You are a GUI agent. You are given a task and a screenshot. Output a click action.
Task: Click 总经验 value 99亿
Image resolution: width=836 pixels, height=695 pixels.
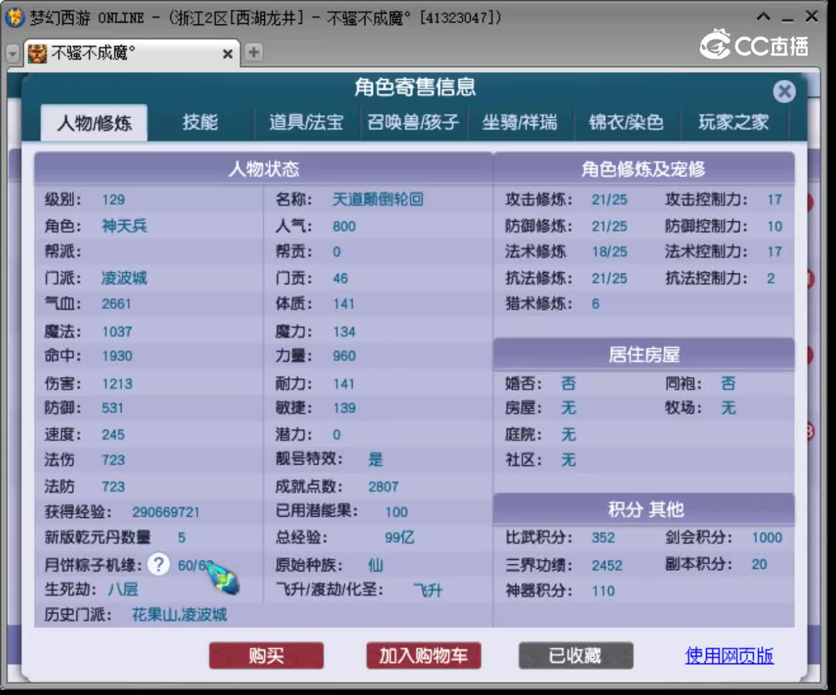400,538
